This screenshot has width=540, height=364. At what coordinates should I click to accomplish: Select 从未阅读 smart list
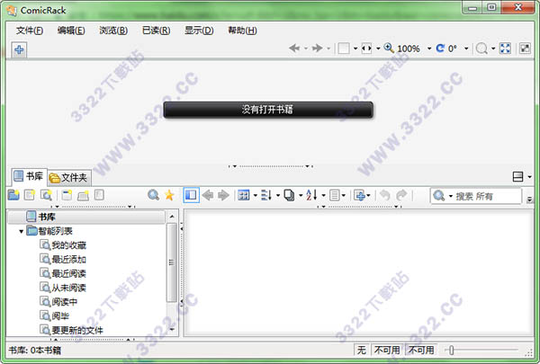tap(63, 288)
